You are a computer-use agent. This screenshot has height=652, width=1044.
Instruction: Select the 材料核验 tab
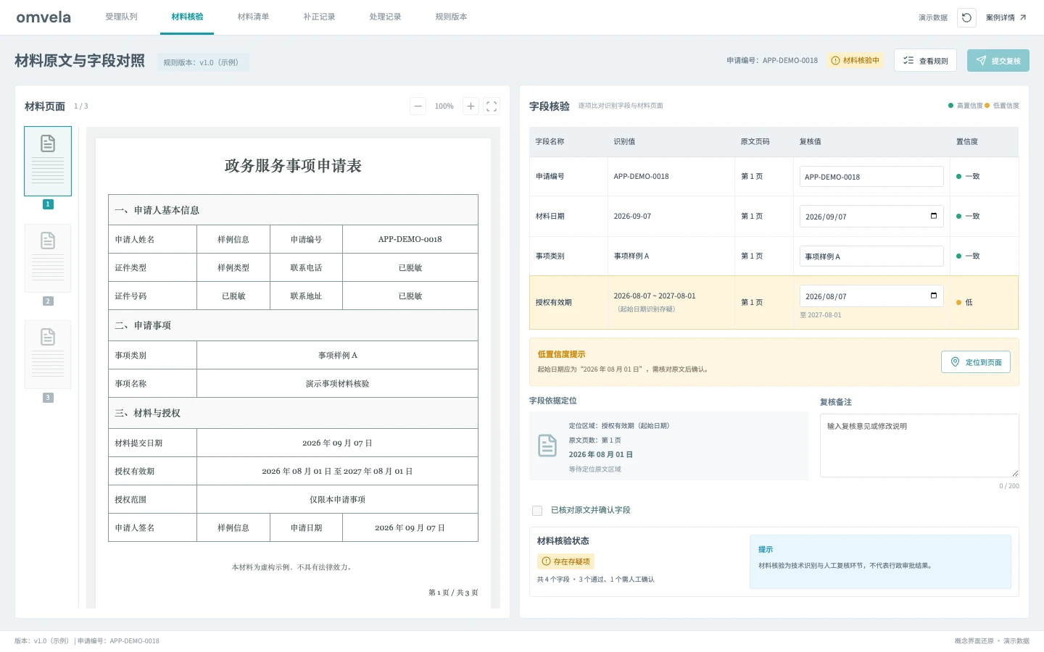(187, 17)
